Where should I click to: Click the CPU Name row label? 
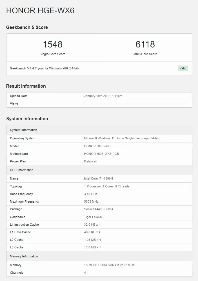[14, 178]
